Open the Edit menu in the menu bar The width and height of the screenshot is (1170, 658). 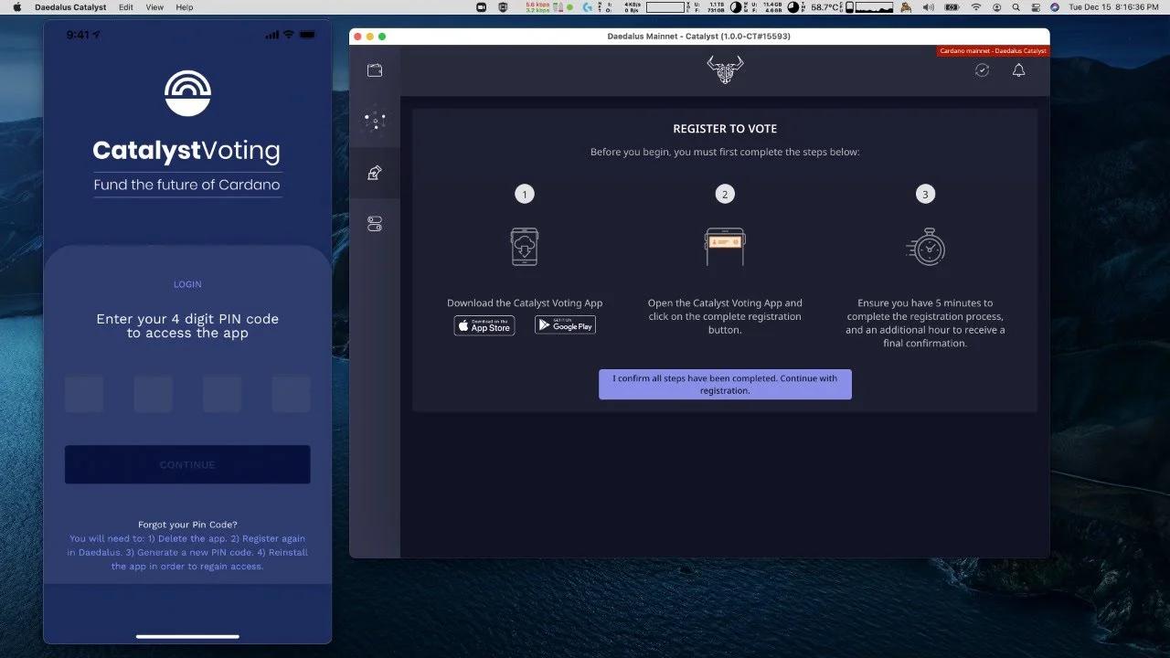click(x=125, y=7)
